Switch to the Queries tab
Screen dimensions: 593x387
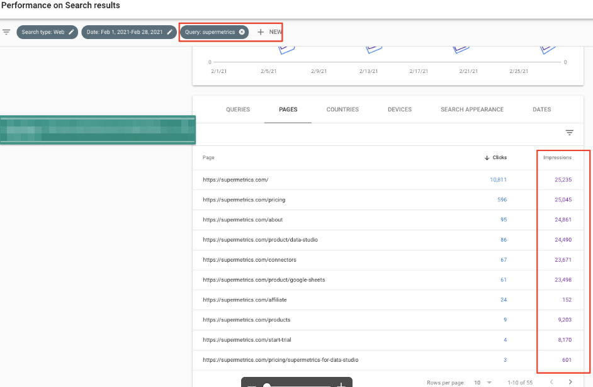tap(238, 109)
